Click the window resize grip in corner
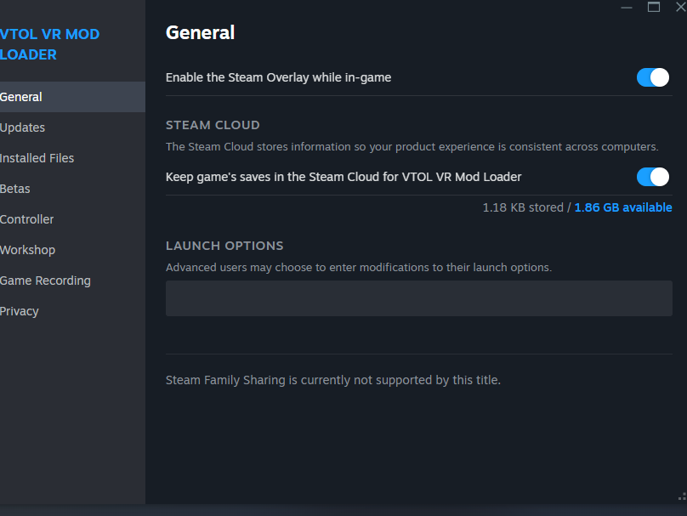The width and height of the screenshot is (687, 516). (682, 496)
